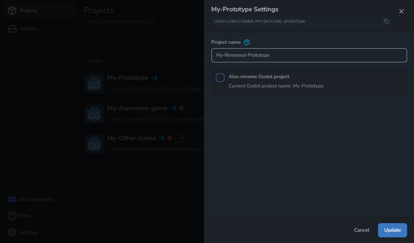414x243 pixels.
Task: Click the Discord Join Community icon
Action: [x=11, y=199]
